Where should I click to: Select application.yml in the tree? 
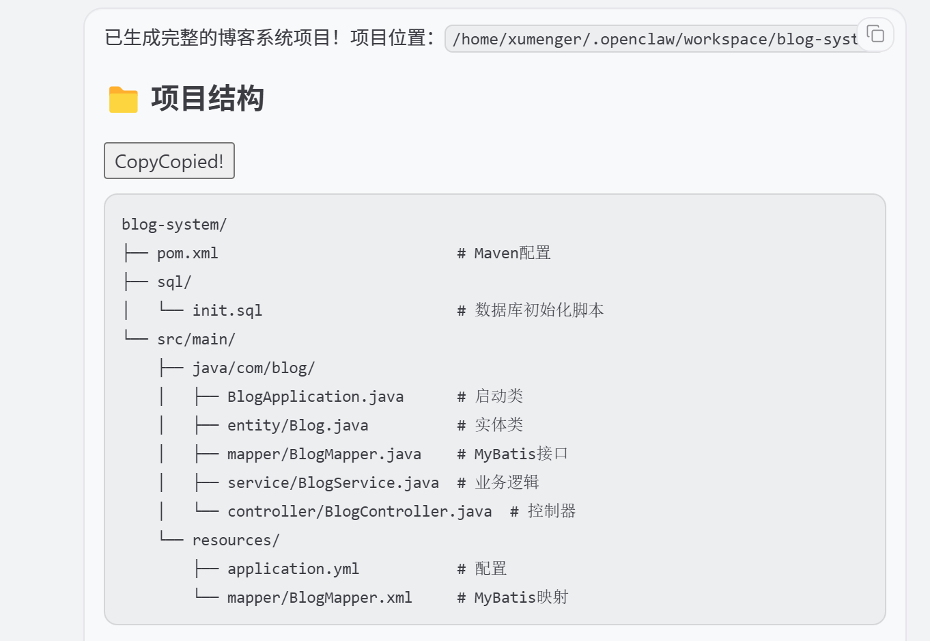[x=293, y=569]
